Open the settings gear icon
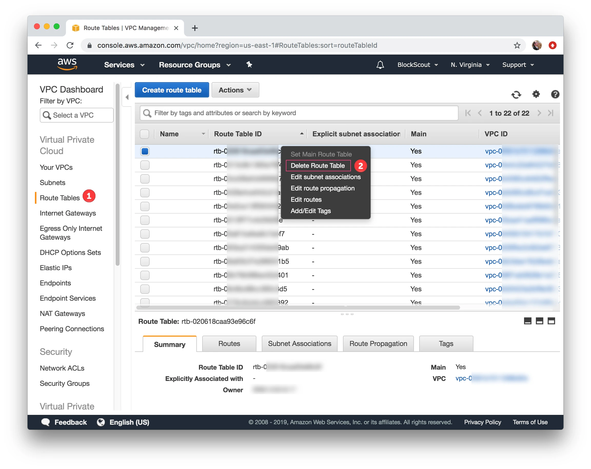The height and width of the screenshot is (469, 591). [x=536, y=94]
